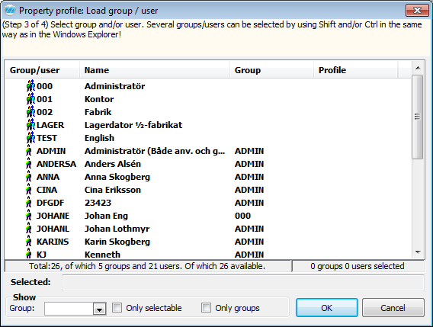The image size is (433, 327).
Task: Select the ANDERSA user icon
Action: pos(28,164)
